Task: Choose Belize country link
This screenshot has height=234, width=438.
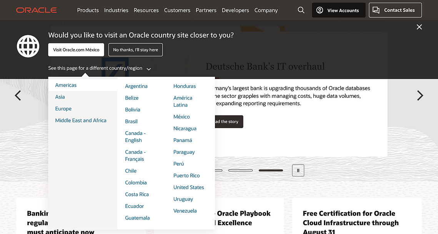Action: click(132, 98)
